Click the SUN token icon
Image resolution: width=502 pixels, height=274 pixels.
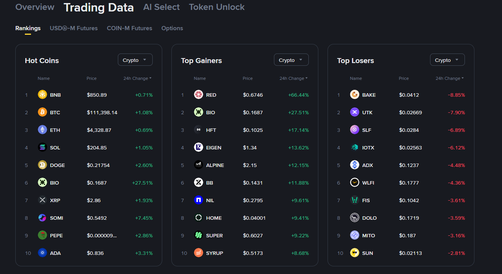pos(355,253)
